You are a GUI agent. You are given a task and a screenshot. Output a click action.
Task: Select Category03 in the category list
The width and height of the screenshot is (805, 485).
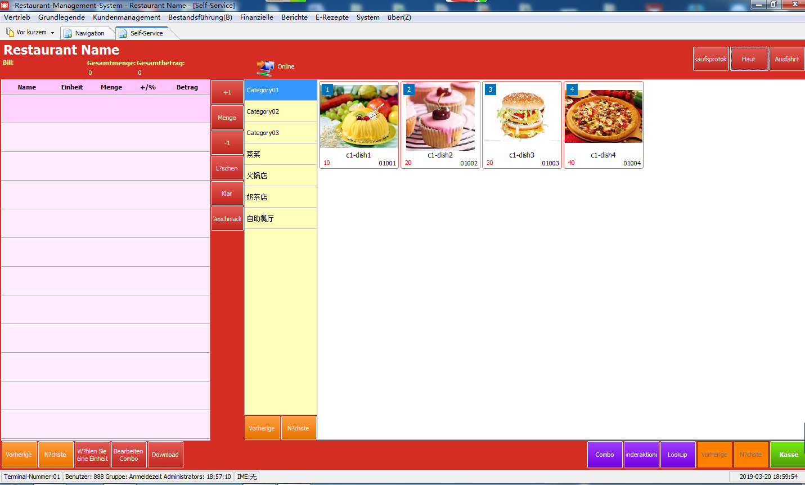click(x=280, y=133)
